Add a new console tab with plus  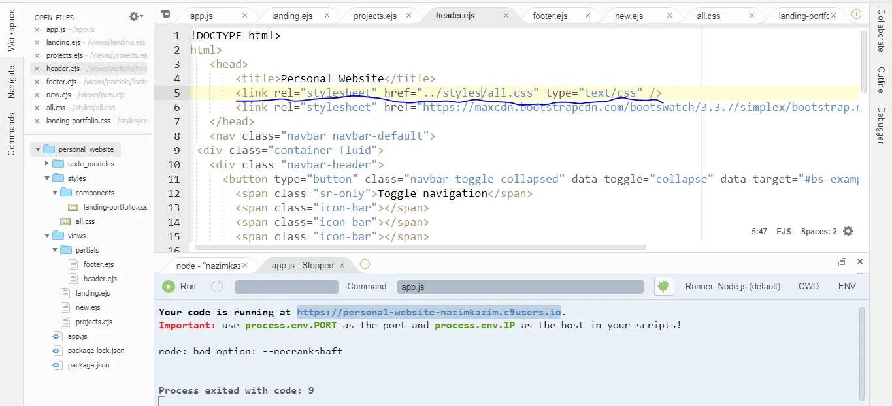pyautogui.click(x=365, y=264)
